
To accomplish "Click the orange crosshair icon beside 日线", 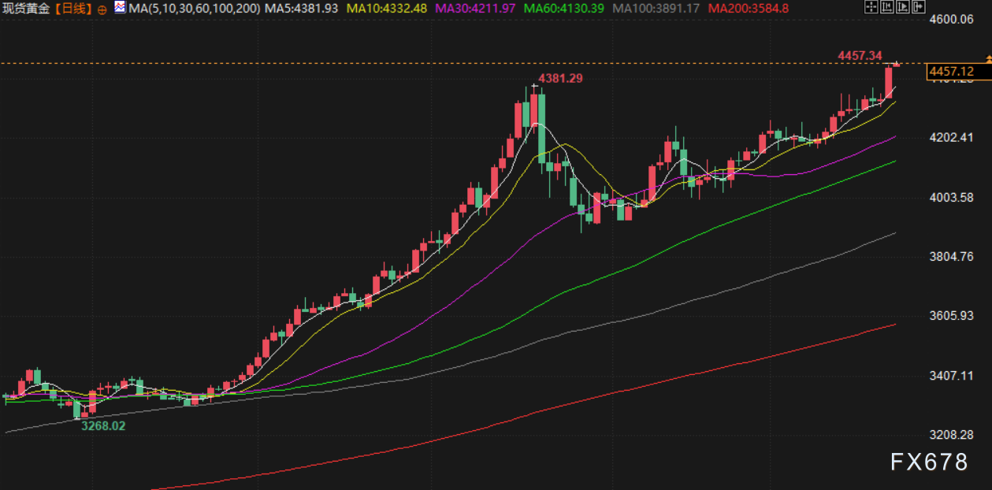I will (102, 9).
